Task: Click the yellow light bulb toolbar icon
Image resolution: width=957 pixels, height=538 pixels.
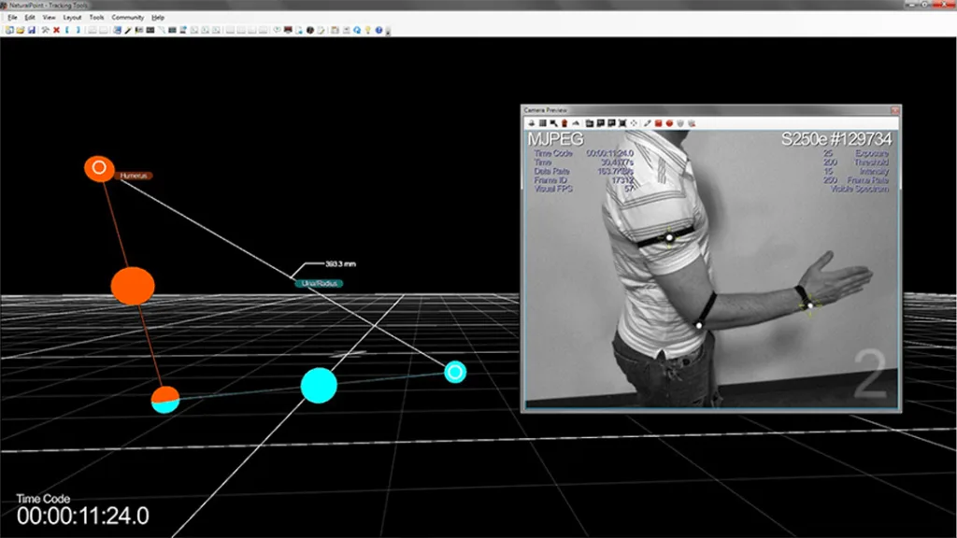Action: pos(367,30)
